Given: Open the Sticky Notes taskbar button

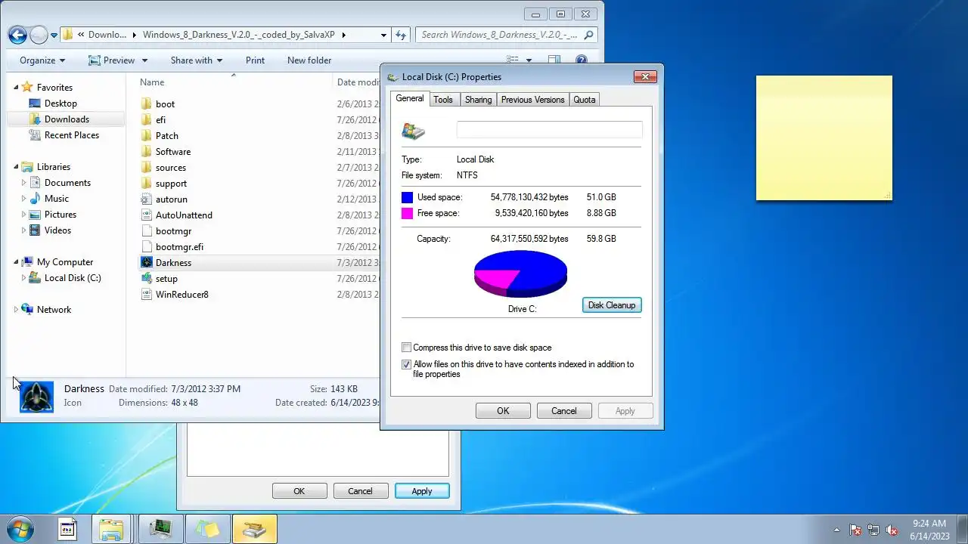Looking at the screenshot, I should pos(207,529).
